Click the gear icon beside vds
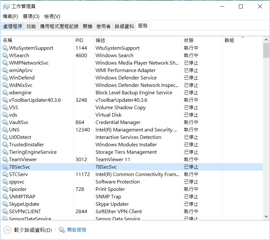Image resolution: width=270 pixels, height=240 pixels. pos(5,115)
